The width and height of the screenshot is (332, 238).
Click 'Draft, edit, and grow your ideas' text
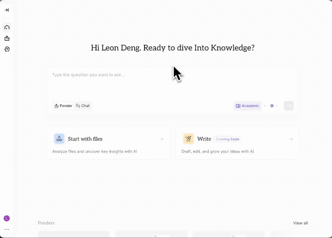click(218, 151)
